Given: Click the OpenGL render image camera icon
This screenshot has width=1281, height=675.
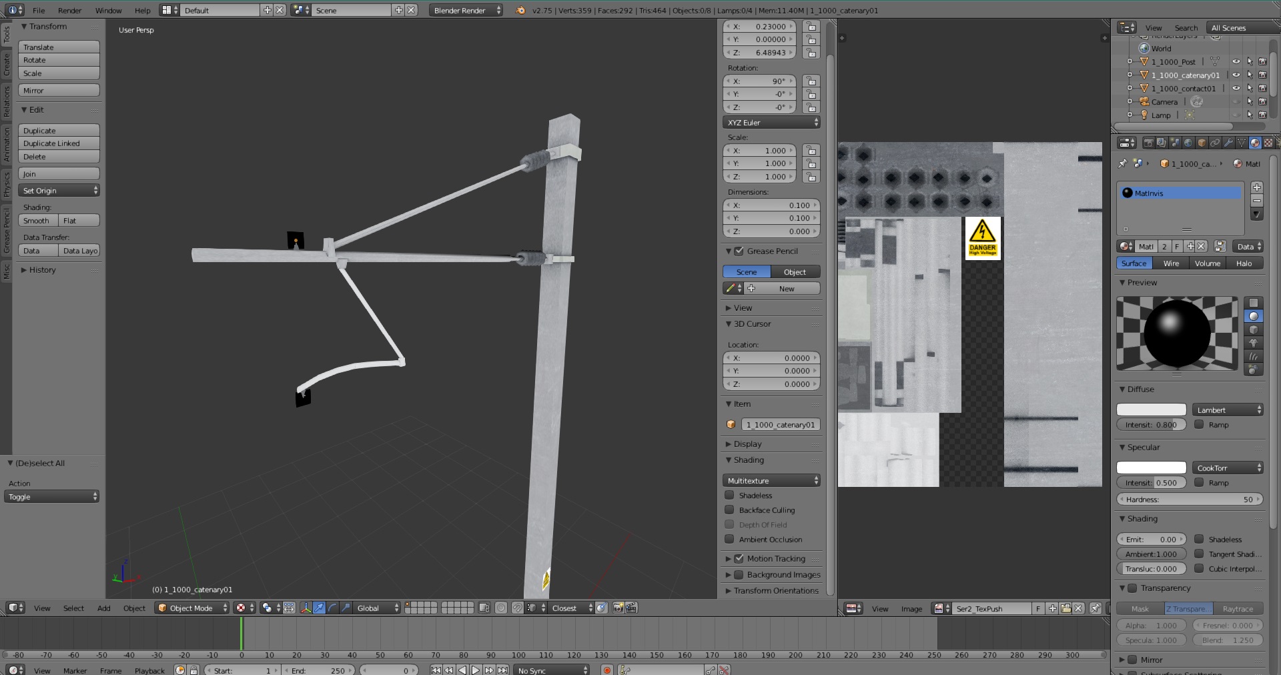Looking at the screenshot, I should point(618,608).
